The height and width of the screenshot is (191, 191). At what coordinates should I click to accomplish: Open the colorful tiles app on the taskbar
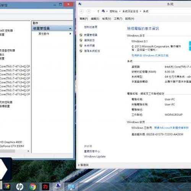[7, 187]
